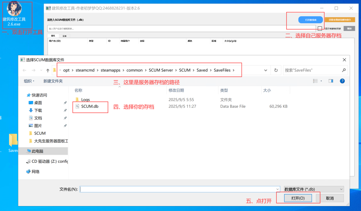This screenshot has height=211, width=361.
Task: Expand the address bar history dropdown
Action: [265, 70]
